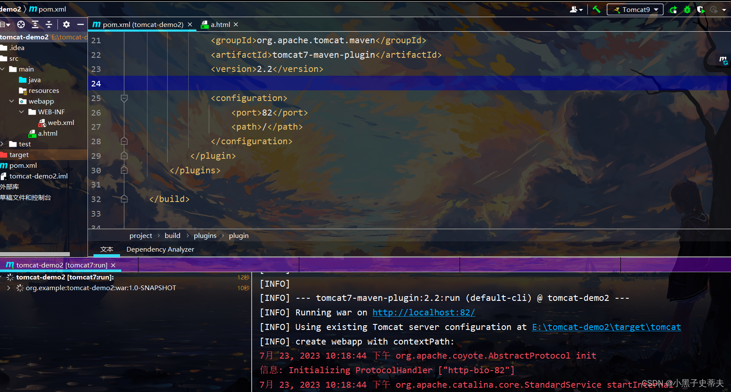Click line number 24 in gutter
Image resolution: width=731 pixels, height=392 pixels.
pos(96,83)
